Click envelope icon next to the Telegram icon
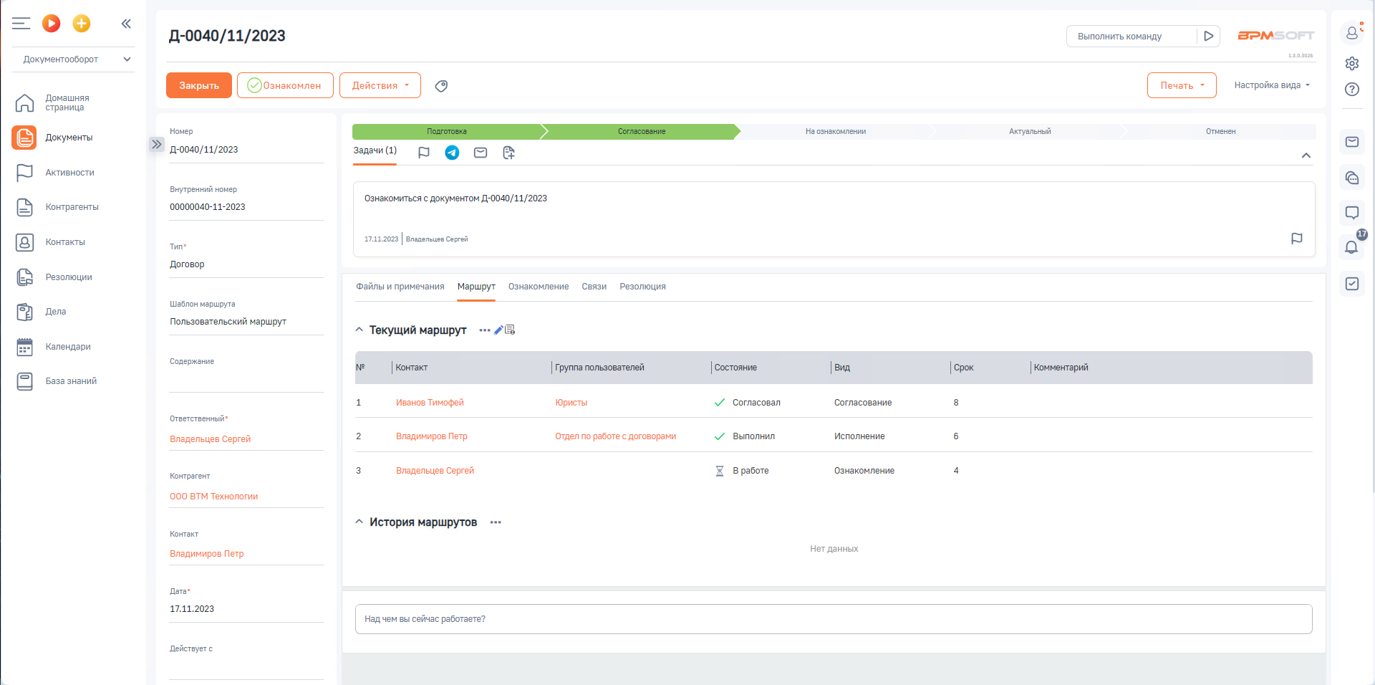1375x685 pixels. coord(481,153)
